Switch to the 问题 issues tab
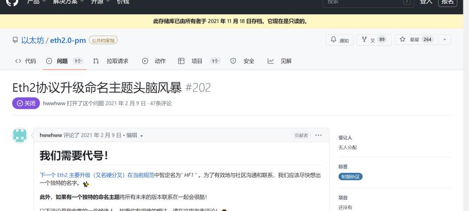Image resolution: width=469 pixels, height=211 pixels. click(65, 61)
